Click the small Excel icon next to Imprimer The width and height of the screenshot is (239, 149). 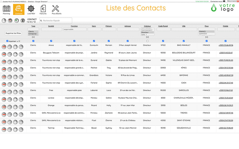pos(19,41)
